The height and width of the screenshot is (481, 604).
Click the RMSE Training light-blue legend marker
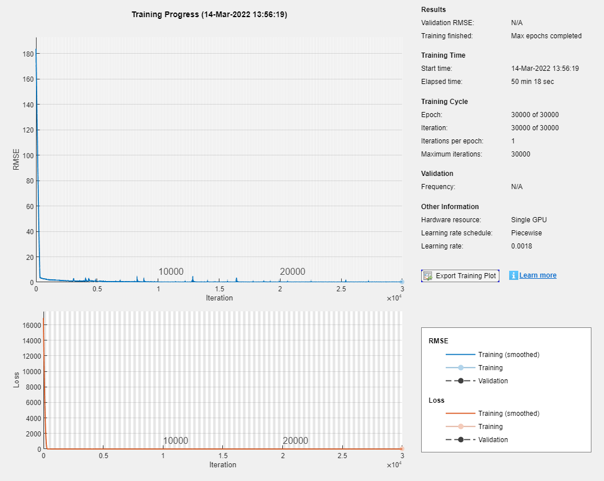[x=460, y=368]
